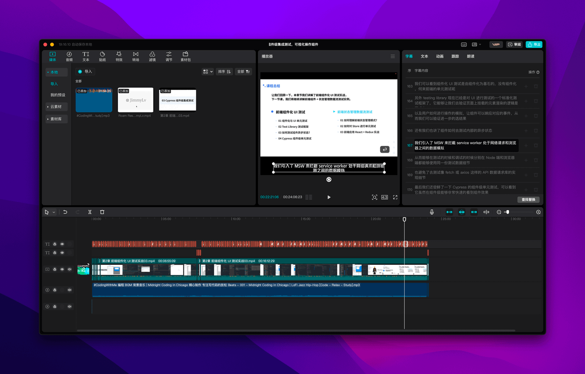Mute the main video track

(69, 269)
